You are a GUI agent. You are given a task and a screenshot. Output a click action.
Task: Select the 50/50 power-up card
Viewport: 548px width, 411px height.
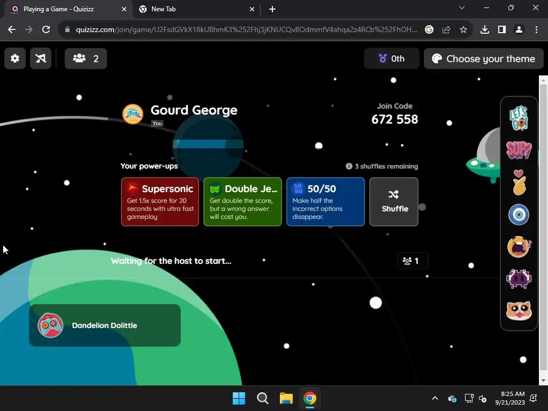pos(325,202)
